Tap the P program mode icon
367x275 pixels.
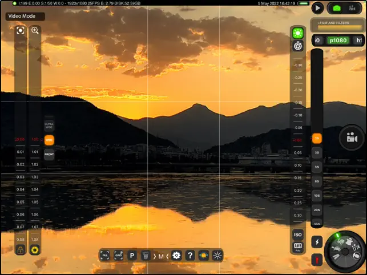[x=132, y=256]
